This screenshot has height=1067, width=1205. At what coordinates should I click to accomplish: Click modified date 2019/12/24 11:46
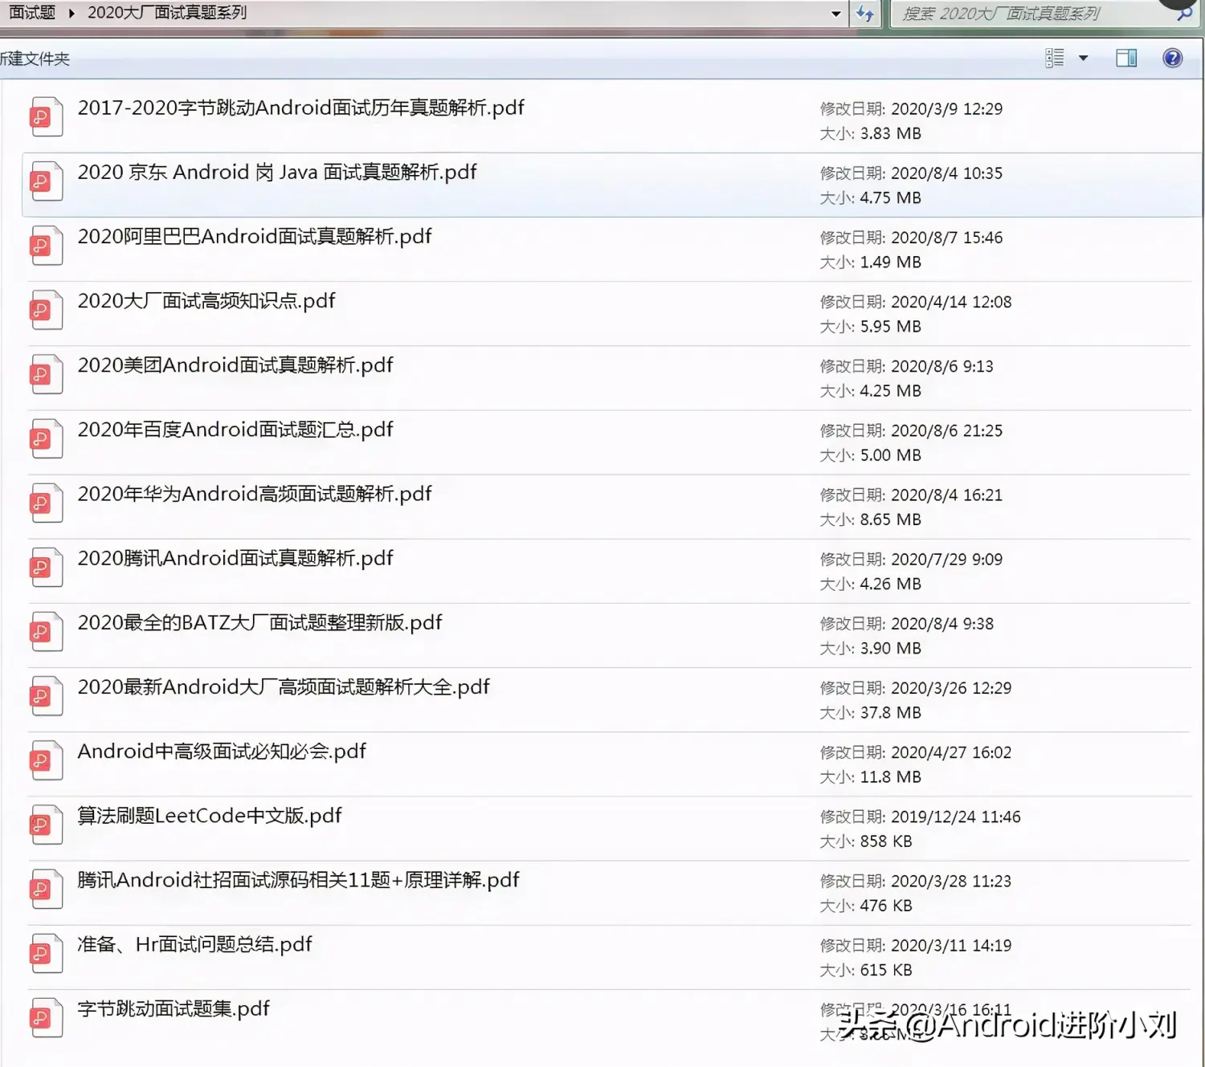click(x=956, y=816)
